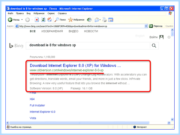Click the Vista sublink
The image size is (180, 135).
tap(33, 118)
